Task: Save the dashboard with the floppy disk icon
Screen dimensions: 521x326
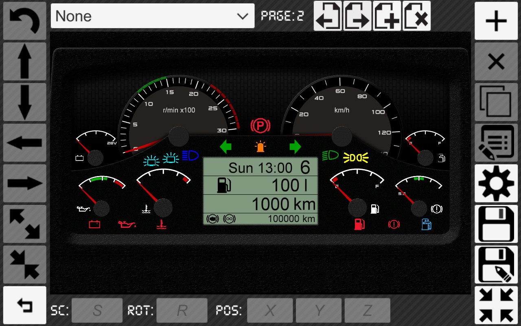Action: [496, 224]
